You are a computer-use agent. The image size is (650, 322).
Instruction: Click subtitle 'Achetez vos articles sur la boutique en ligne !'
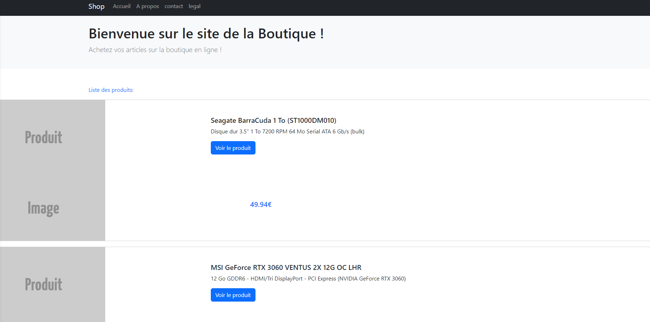pos(155,50)
